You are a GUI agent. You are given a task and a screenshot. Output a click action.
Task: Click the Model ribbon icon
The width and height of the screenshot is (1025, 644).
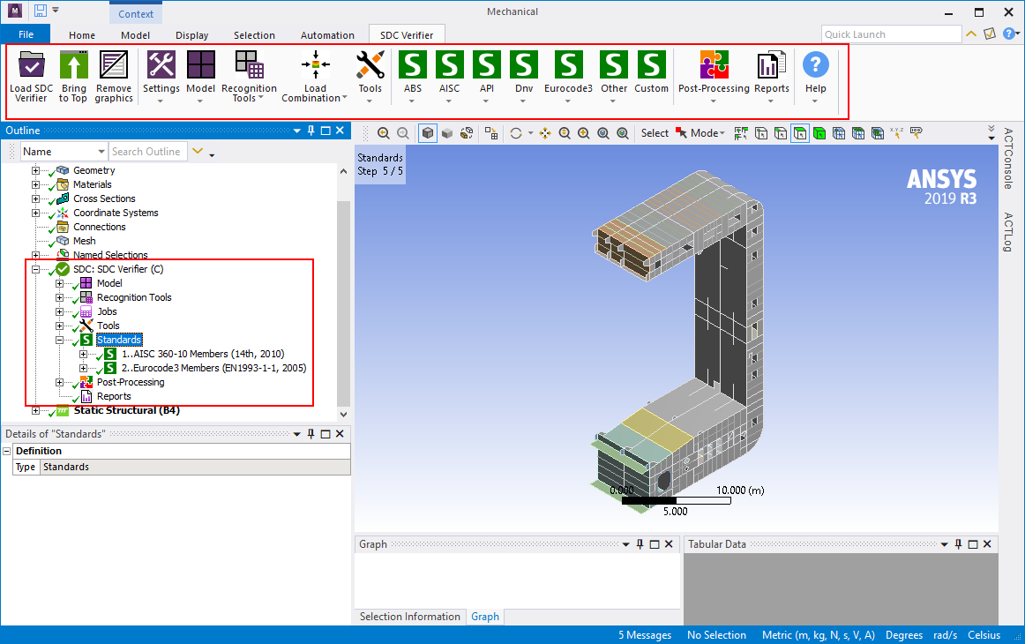(201, 64)
